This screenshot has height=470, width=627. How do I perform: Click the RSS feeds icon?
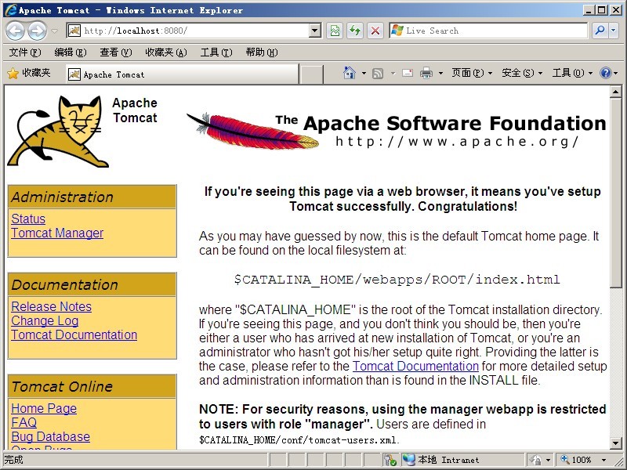(378, 73)
